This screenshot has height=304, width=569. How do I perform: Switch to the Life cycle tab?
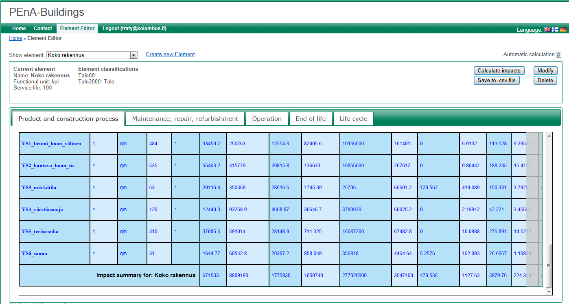pos(354,119)
